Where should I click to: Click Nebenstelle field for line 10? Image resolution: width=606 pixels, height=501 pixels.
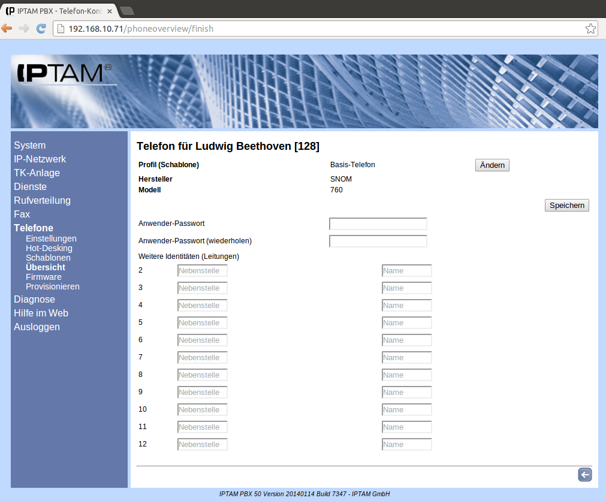click(x=202, y=409)
